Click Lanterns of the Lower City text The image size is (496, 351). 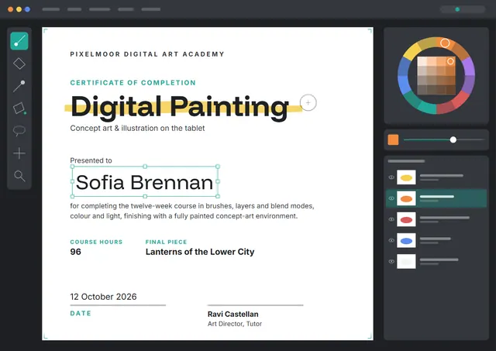click(200, 252)
